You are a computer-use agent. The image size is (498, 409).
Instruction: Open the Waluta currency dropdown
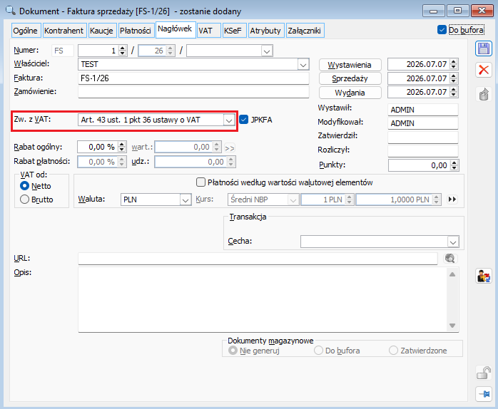pos(186,200)
